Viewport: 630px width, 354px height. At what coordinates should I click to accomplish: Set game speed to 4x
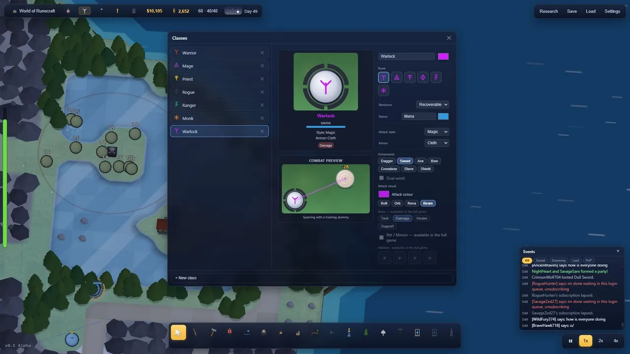coord(616,341)
